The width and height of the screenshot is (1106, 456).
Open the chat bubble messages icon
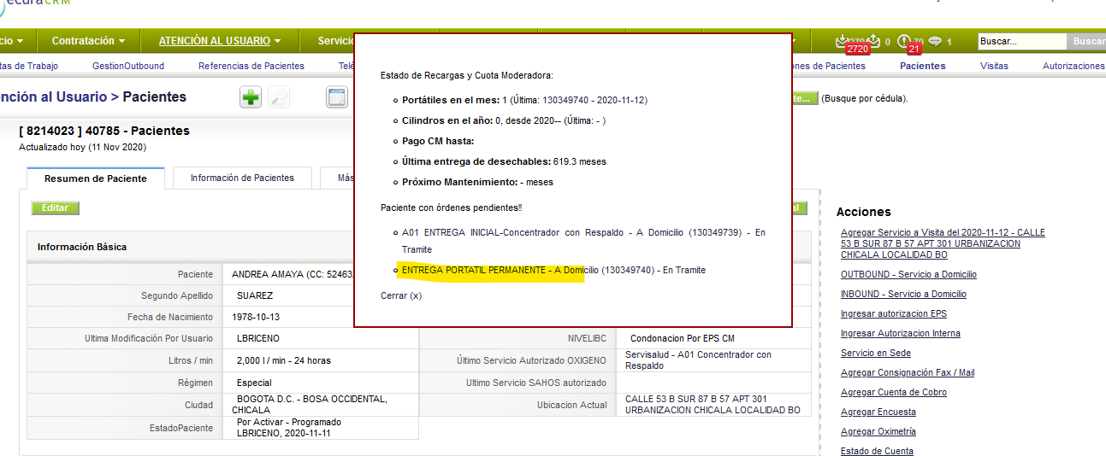935,41
